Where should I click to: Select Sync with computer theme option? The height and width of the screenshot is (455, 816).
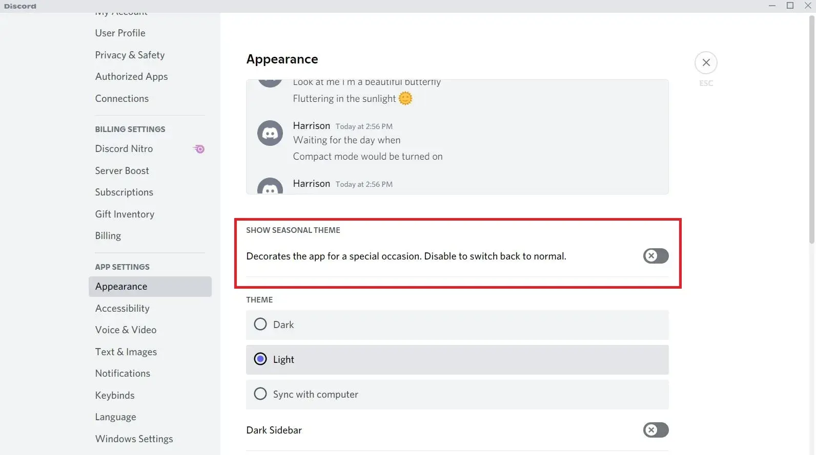point(260,394)
